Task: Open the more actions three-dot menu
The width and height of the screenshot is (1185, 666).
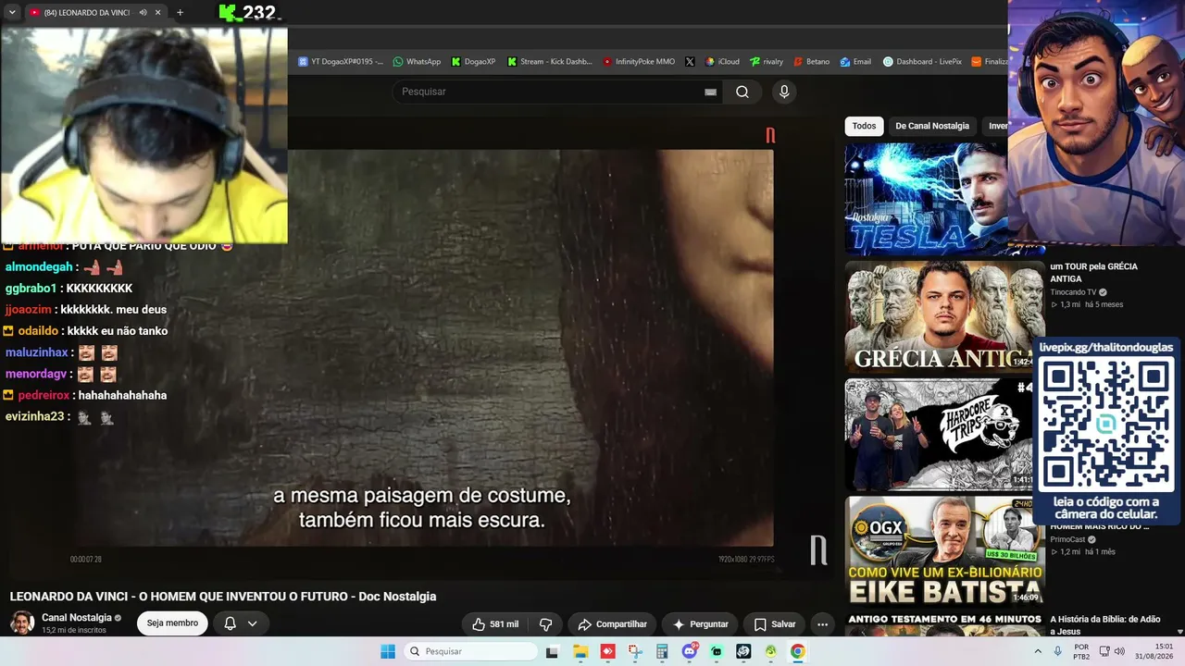Action: 822,624
